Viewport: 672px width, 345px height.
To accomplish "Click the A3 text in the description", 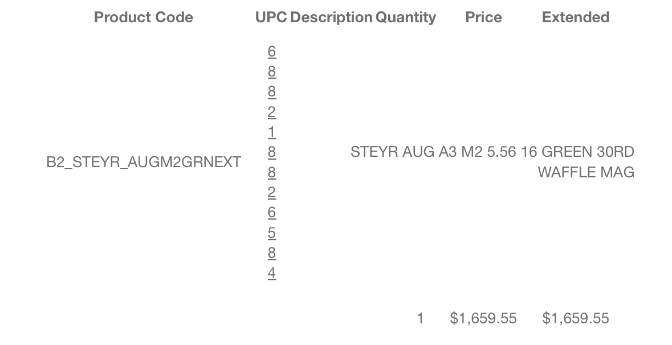I will [x=448, y=152].
